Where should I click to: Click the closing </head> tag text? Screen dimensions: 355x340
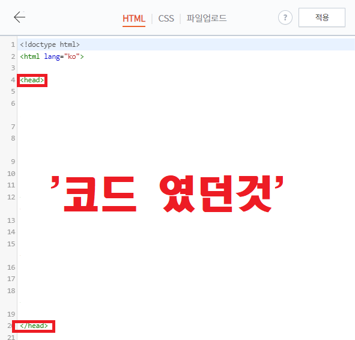[x=34, y=326]
